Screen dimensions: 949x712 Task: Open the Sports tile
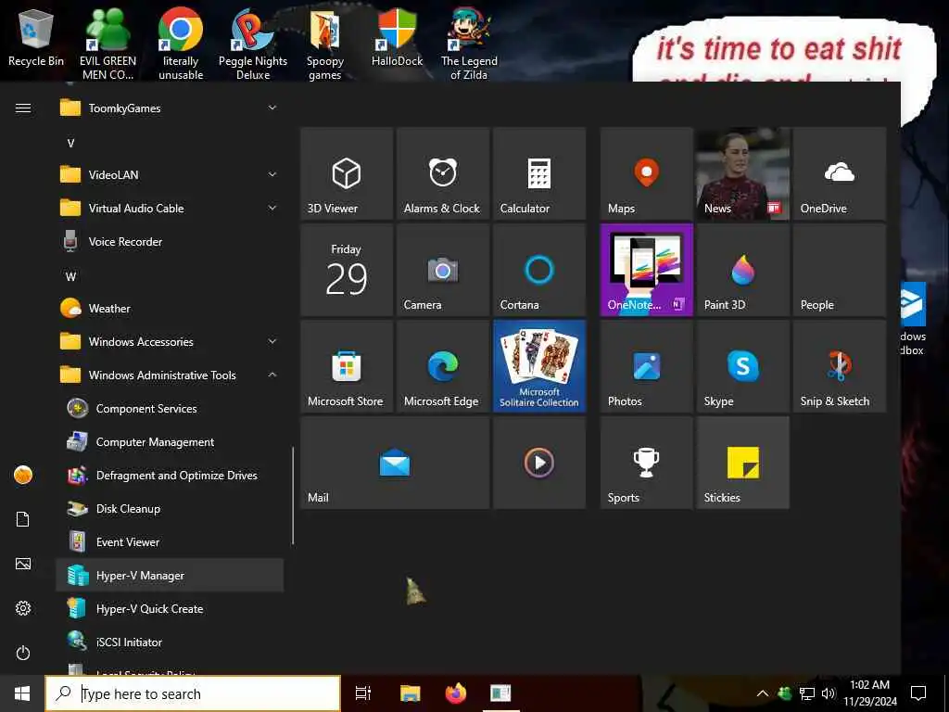tap(646, 463)
